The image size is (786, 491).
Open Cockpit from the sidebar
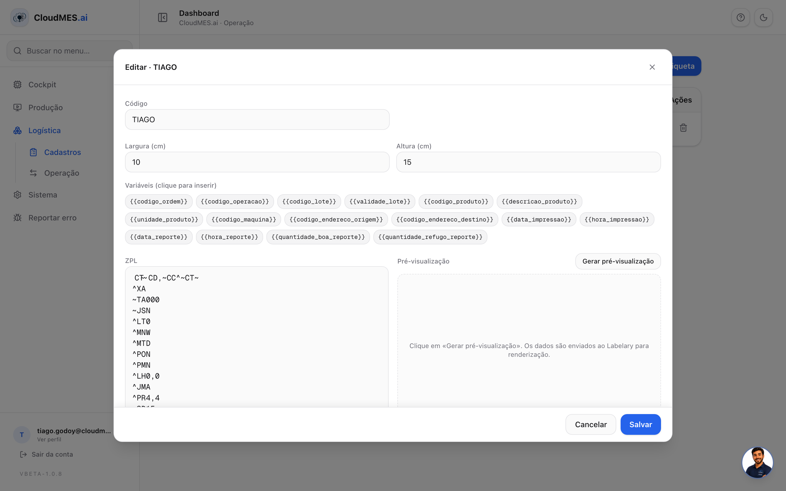click(42, 85)
